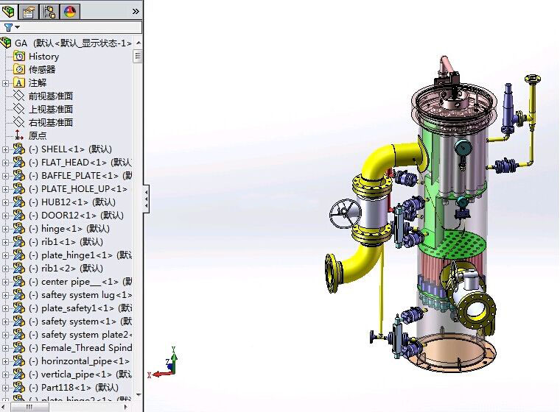Open the History folder
Viewport: 560px width, 412px height.
click(43, 57)
